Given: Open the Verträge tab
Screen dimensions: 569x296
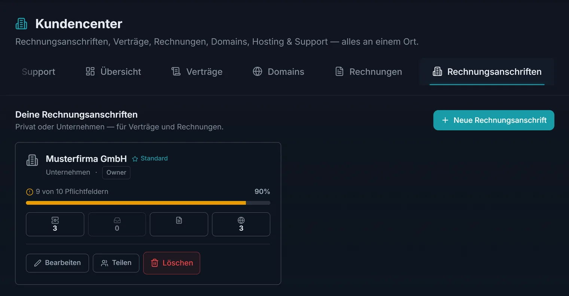Looking at the screenshot, I should coord(197,71).
